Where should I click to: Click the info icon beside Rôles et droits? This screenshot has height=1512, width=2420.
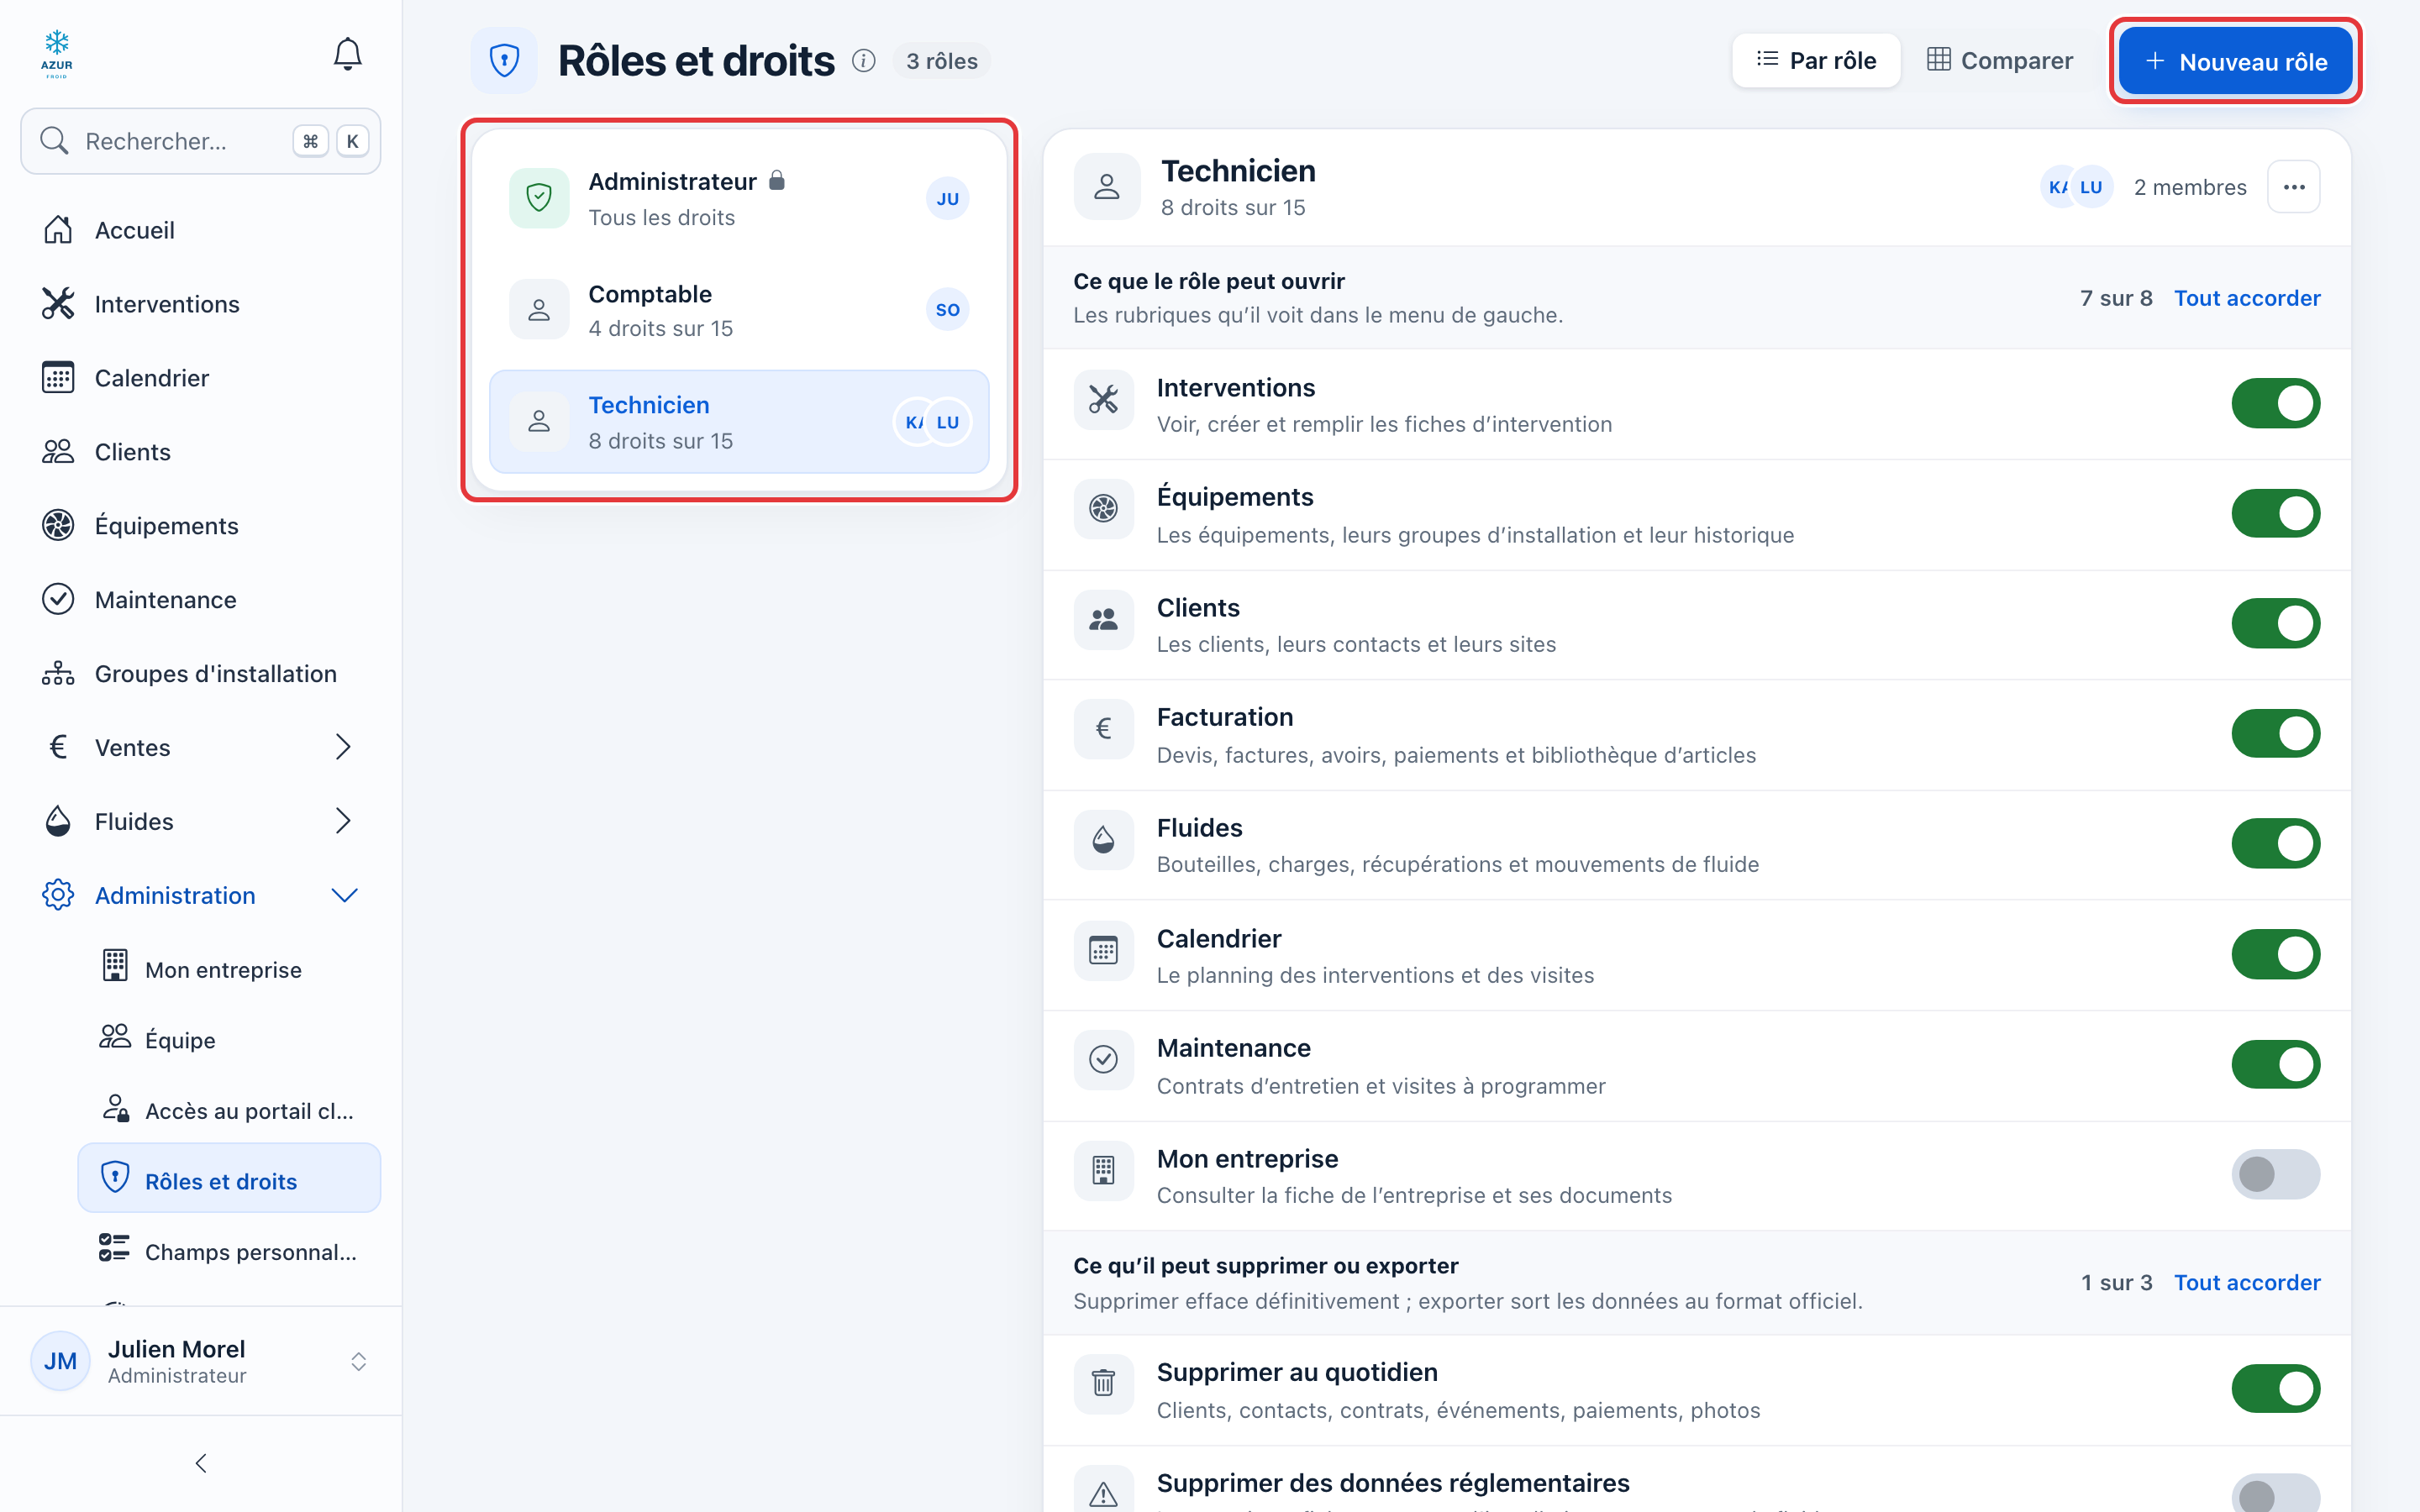coord(863,61)
